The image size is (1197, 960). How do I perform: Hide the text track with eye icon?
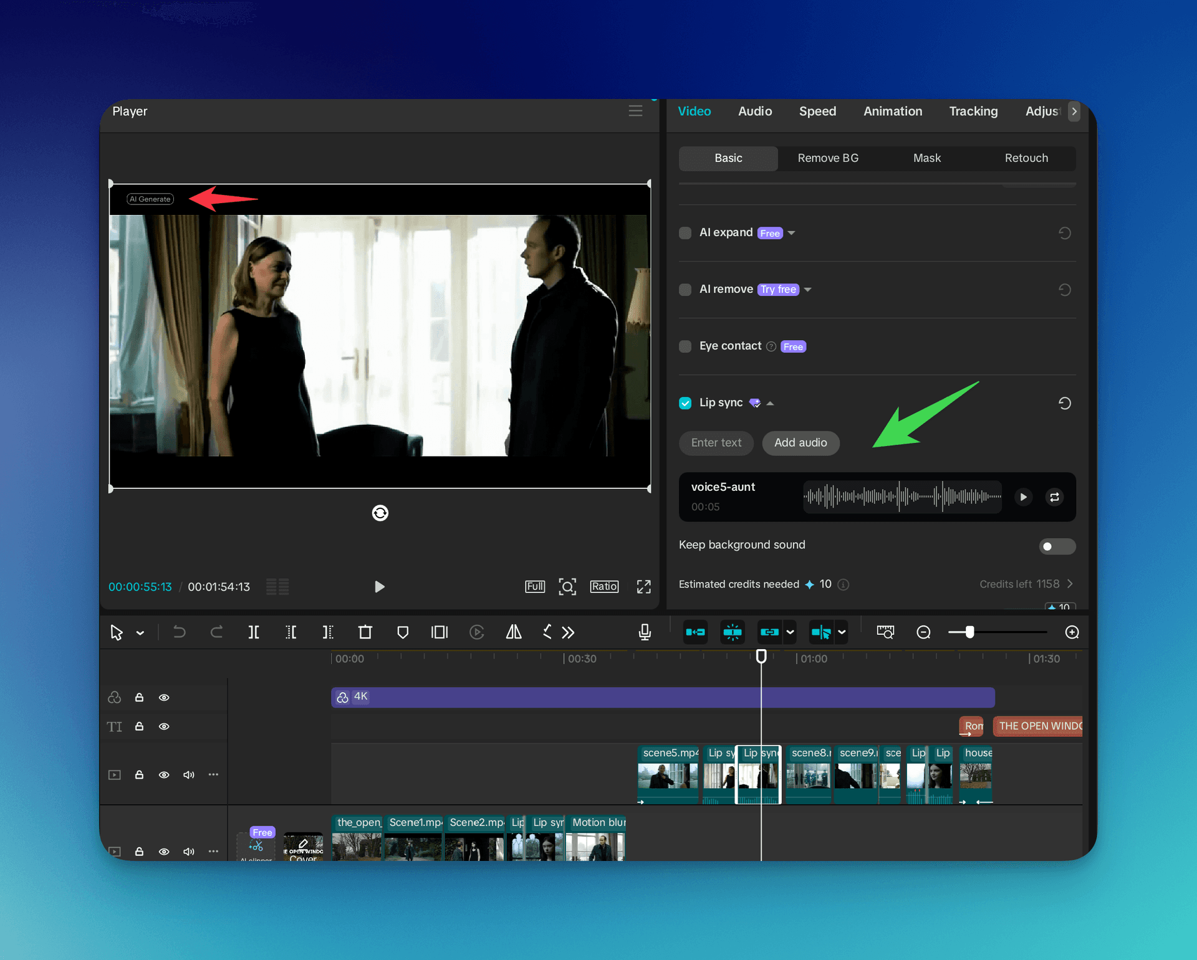tap(164, 726)
